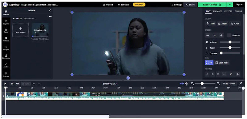Select the Fill size option

(209, 63)
